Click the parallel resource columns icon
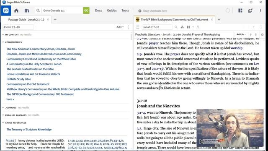268x151 pixels. (188, 27)
